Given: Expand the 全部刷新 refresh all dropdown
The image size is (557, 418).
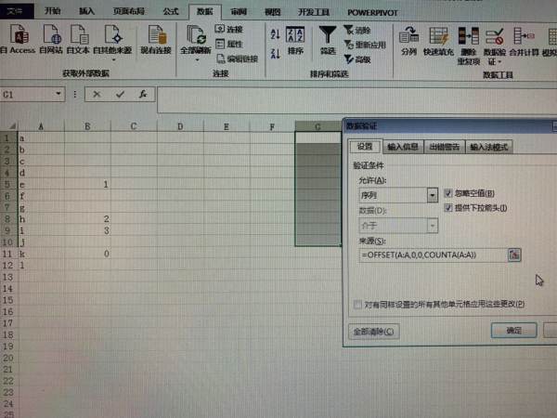Looking at the screenshot, I should tap(196, 59).
